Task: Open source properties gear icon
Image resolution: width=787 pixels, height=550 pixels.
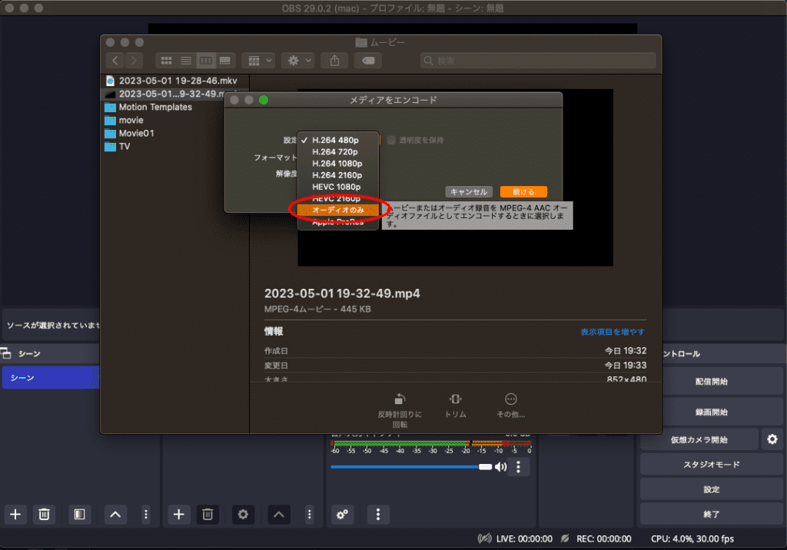Action: click(x=243, y=515)
